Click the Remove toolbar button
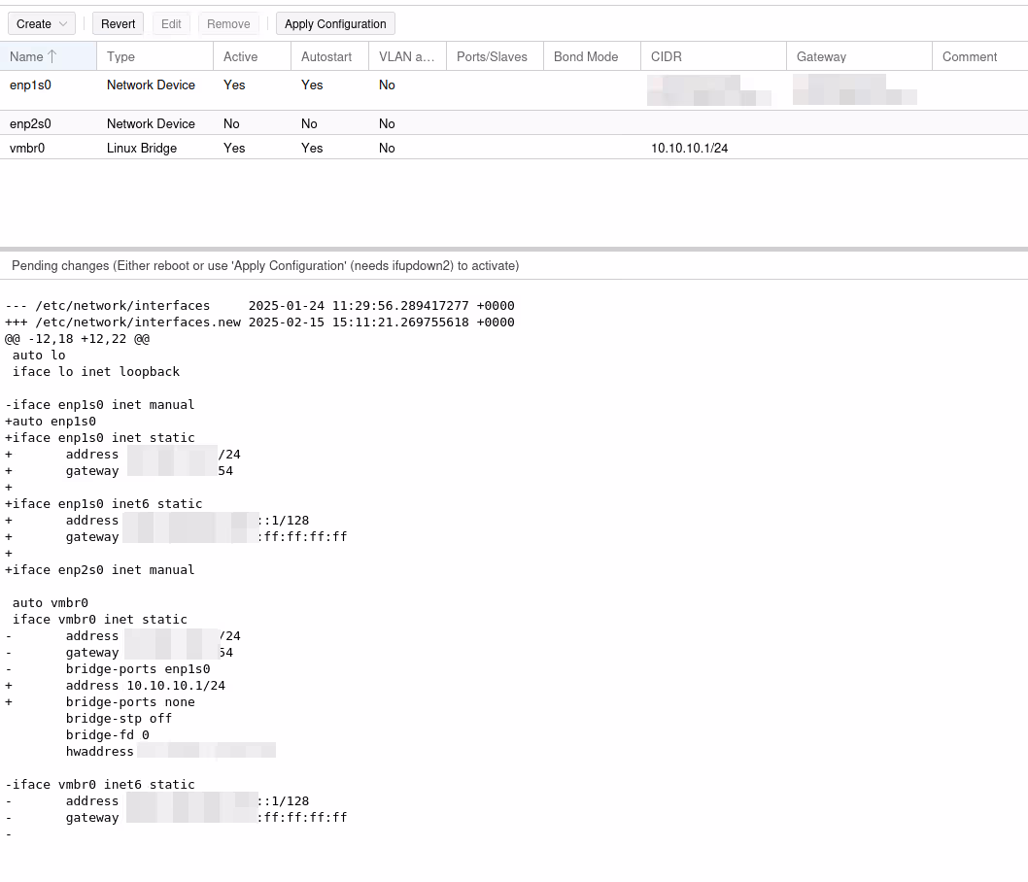Viewport: 1028px width, 882px height. 228,24
